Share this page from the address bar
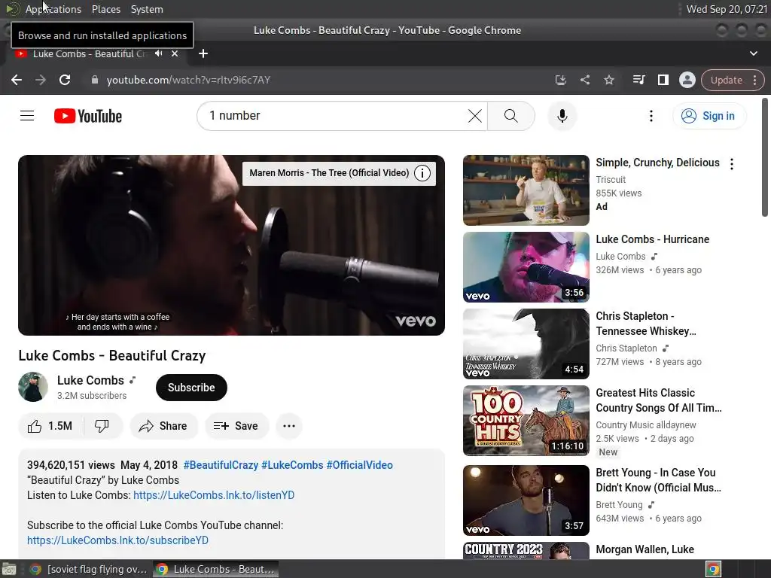This screenshot has width=771, height=578. tap(584, 80)
